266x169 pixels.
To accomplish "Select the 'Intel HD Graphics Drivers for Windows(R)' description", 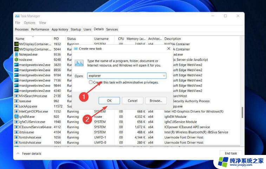I will pos(194,111).
